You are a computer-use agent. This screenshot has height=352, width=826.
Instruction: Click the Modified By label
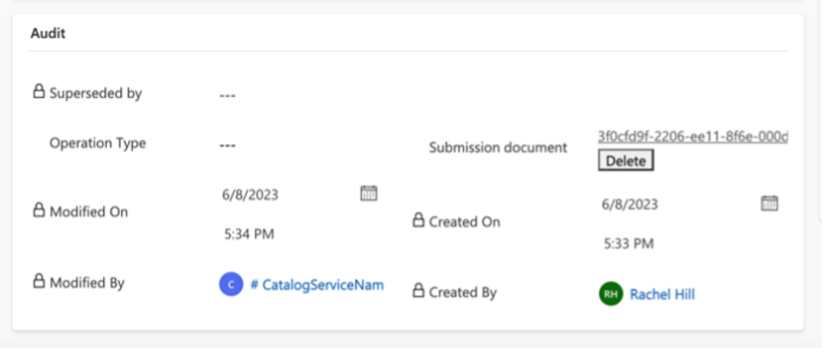click(87, 283)
